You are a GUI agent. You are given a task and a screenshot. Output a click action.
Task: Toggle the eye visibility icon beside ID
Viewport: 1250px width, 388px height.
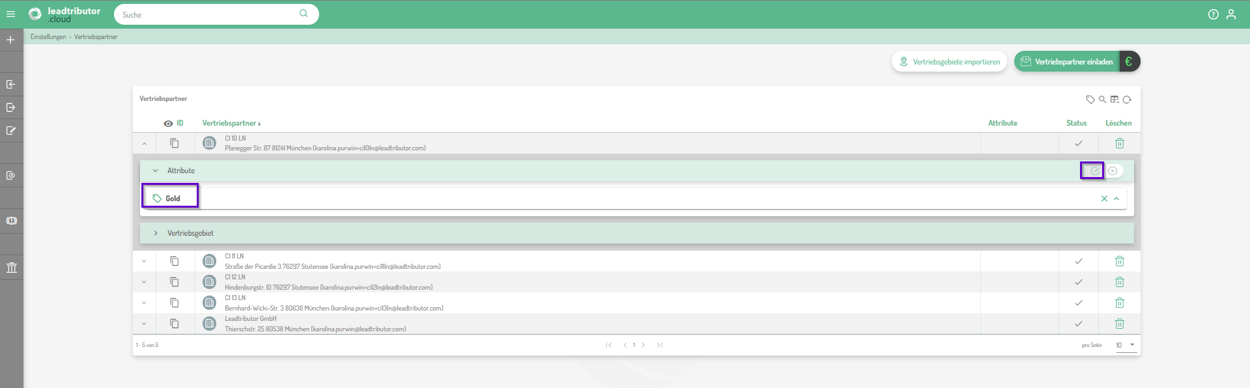point(168,124)
